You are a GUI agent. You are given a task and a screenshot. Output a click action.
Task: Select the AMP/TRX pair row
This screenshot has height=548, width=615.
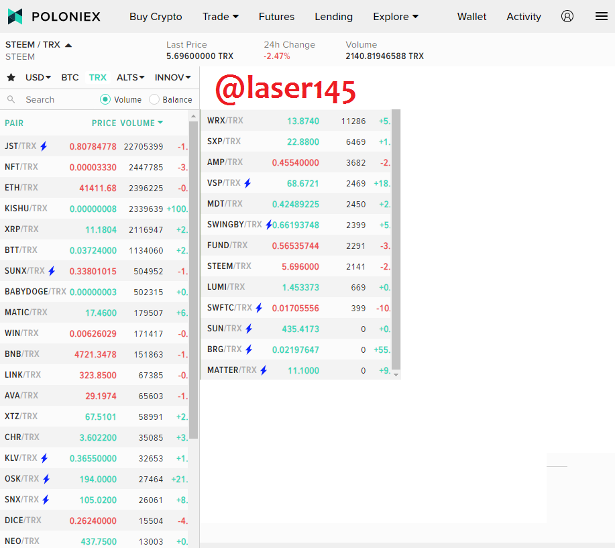tap(296, 162)
